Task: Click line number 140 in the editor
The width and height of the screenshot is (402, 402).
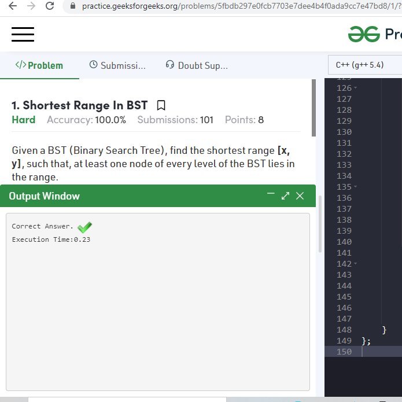Action: pyautogui.click(x=344, y=242)
